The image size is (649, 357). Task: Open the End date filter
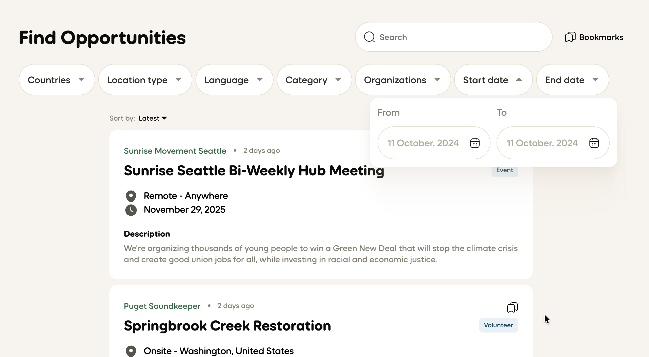(572, 80)
